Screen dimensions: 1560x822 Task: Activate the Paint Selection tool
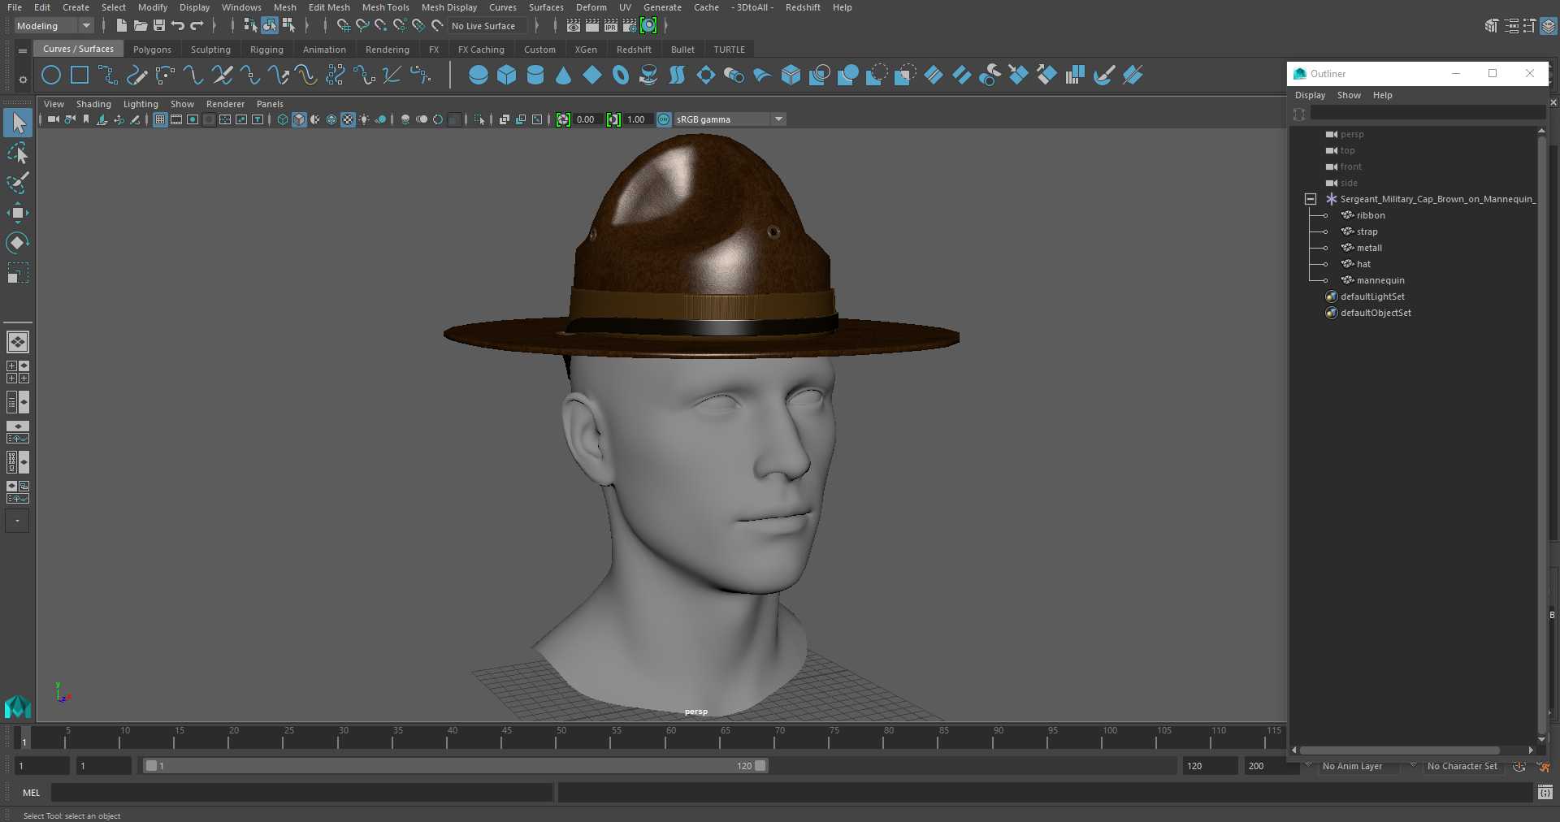coord(18,183)
